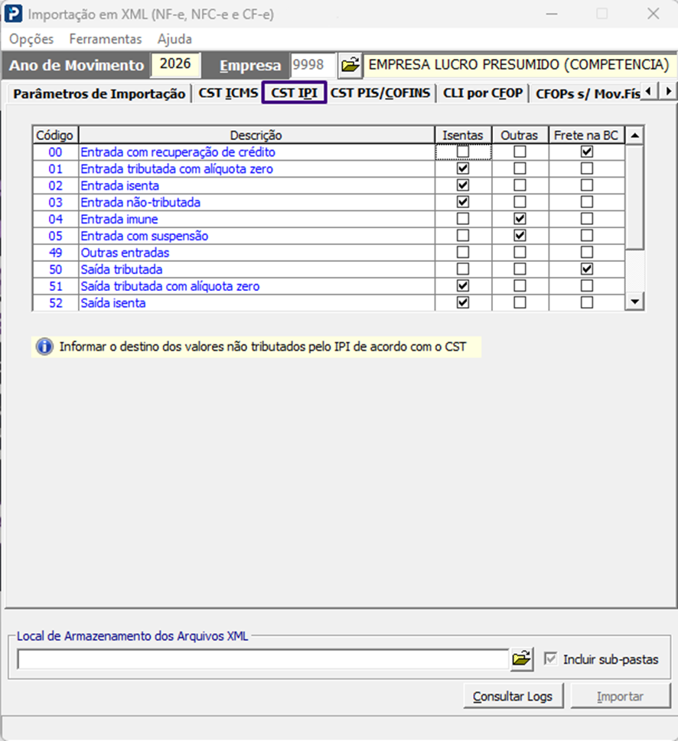Image resolution: width=678 pixels, height=741 pixels.
Task: Open company lookup folder icon beside Empresa
Action: coord(350,65)
